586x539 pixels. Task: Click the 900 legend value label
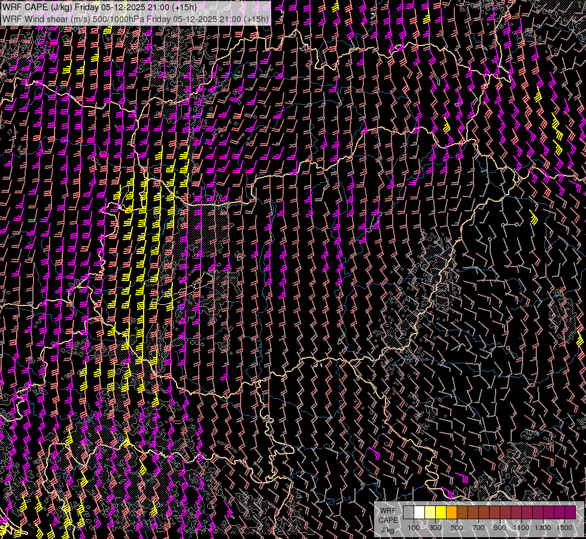500,527
